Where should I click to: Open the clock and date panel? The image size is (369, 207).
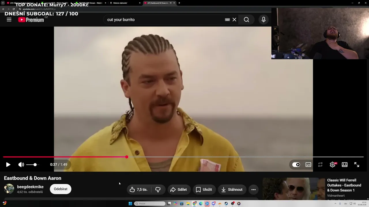[362, 204]
